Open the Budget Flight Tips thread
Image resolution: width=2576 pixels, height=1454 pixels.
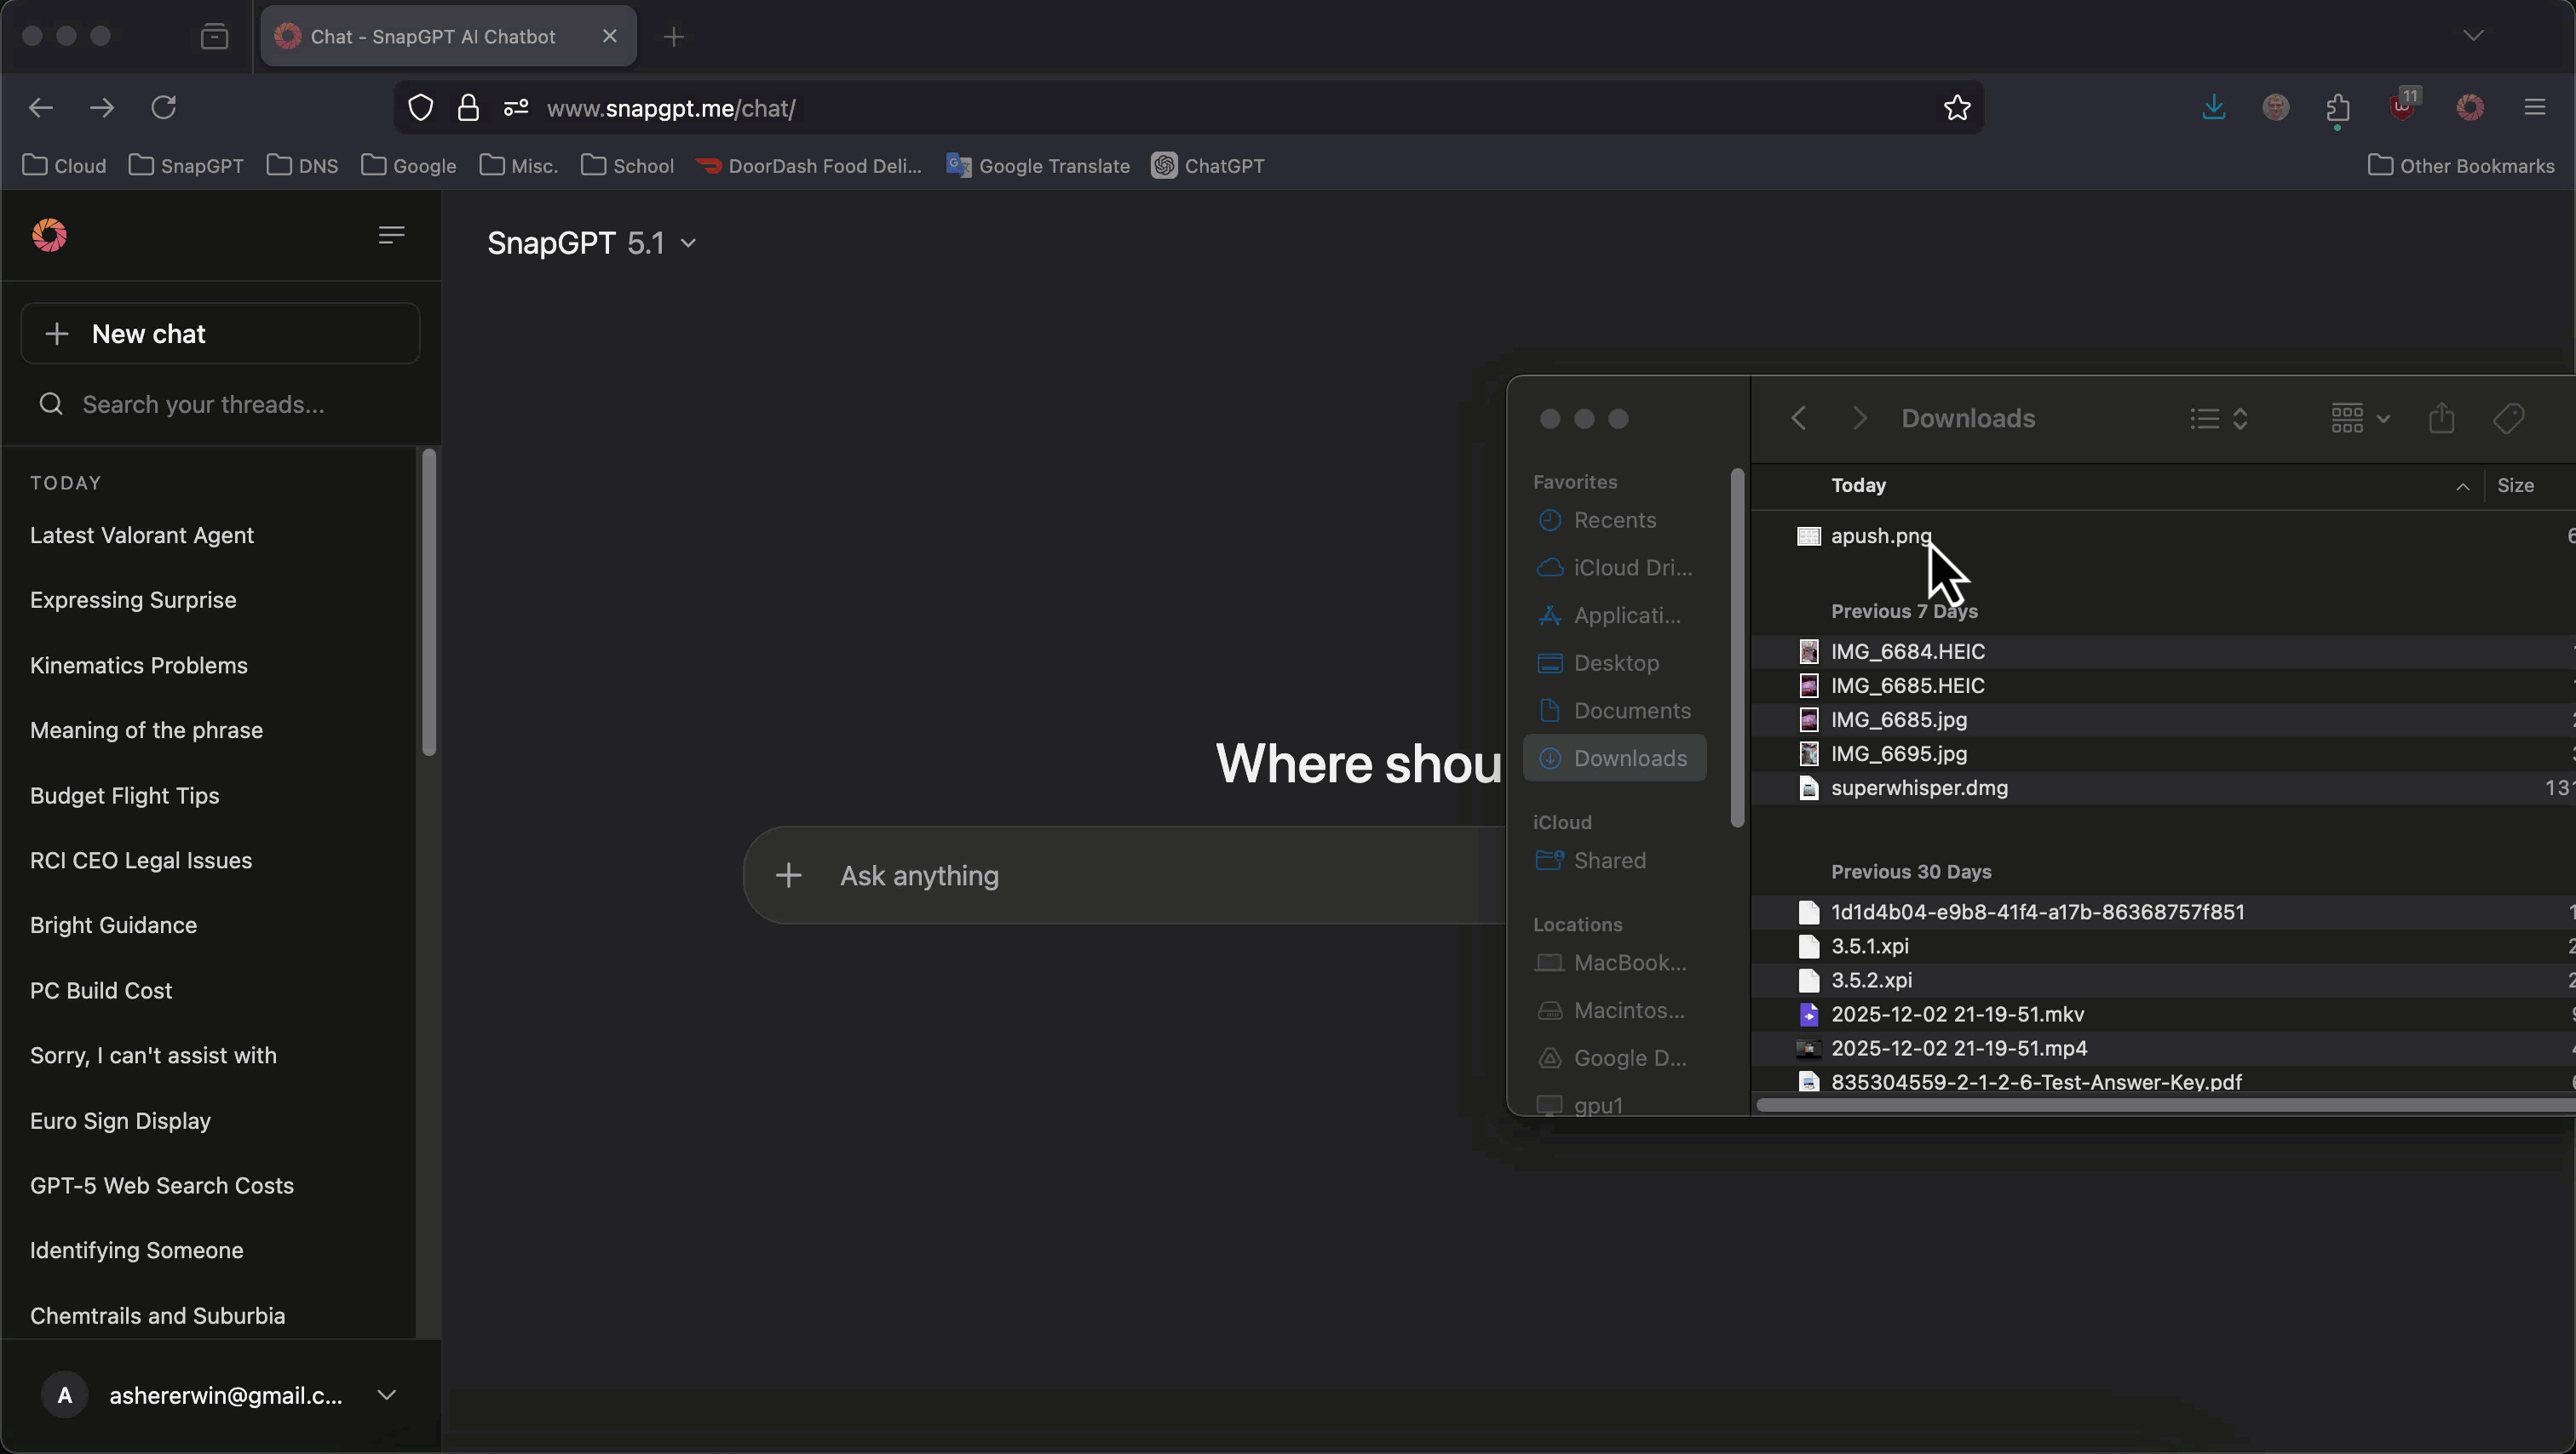pos(125,795)
